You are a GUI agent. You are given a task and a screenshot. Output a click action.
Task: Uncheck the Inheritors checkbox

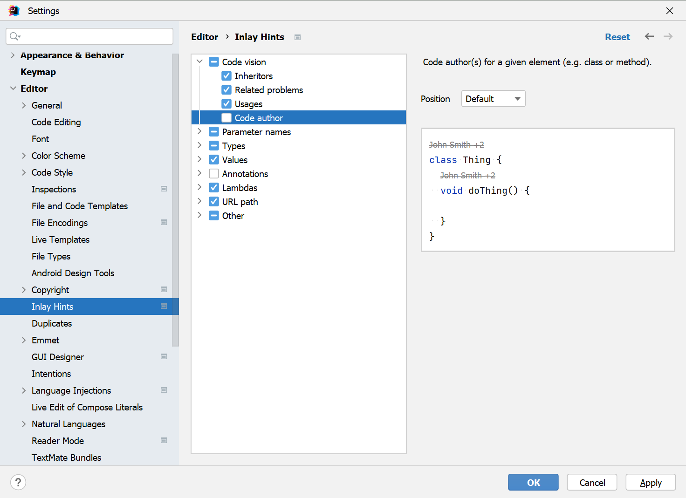pos(226,75)
